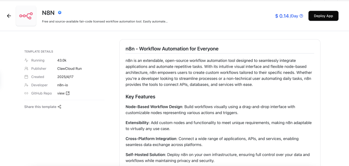Click the $ 0.14 /Day price
This screenshot has width=349, height=166.
[286, 16]
